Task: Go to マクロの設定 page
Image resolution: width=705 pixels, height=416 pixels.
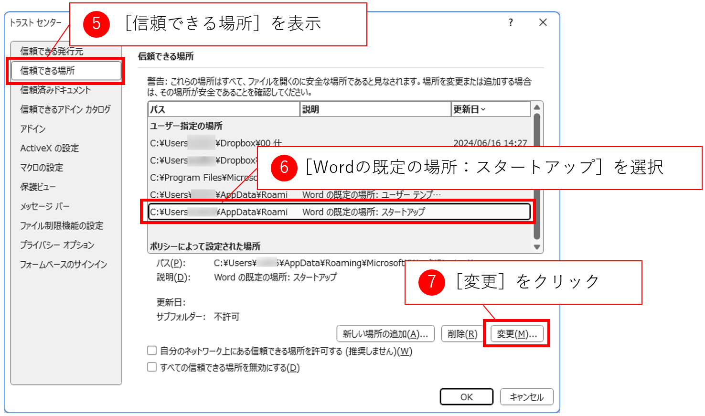Action: pyautogui.click(x=42, y=168)
